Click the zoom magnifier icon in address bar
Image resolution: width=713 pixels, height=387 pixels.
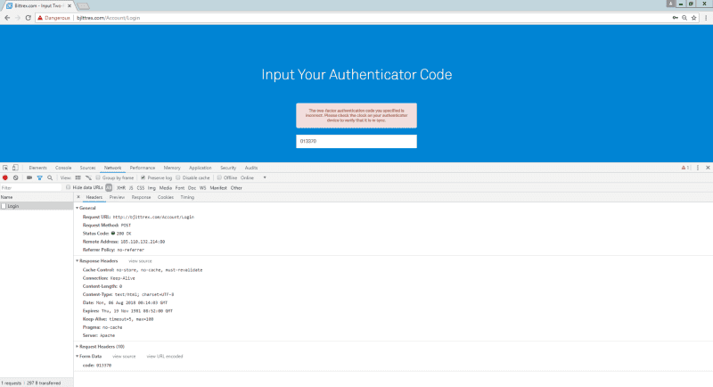(x=684, y=18)
